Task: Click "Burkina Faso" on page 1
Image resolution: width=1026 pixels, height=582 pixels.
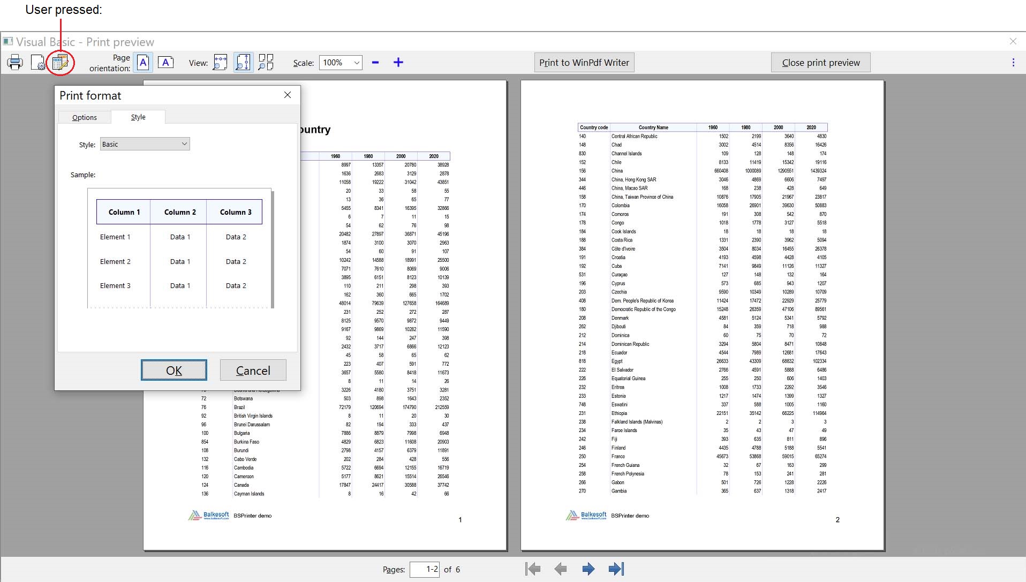Action: click(246, 442)
